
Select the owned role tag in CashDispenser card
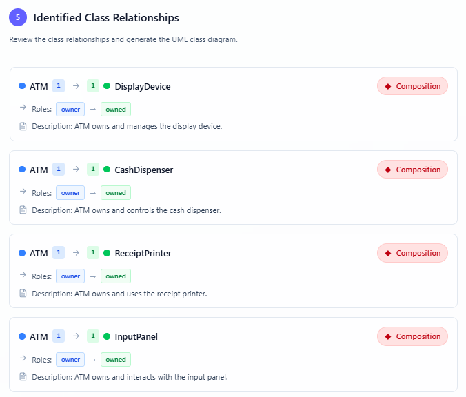115,192
